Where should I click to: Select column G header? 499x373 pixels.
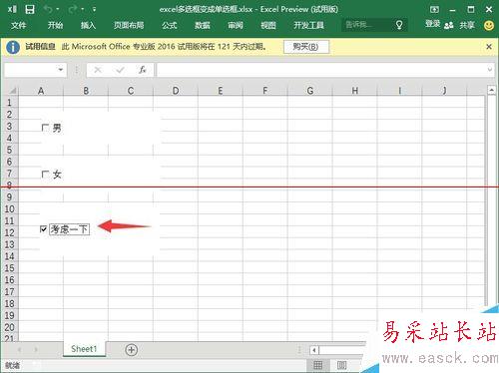[x=310, y=91]
